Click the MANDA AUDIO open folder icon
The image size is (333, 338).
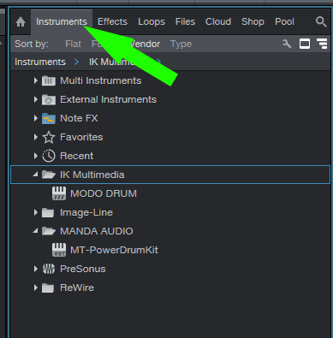49,231
